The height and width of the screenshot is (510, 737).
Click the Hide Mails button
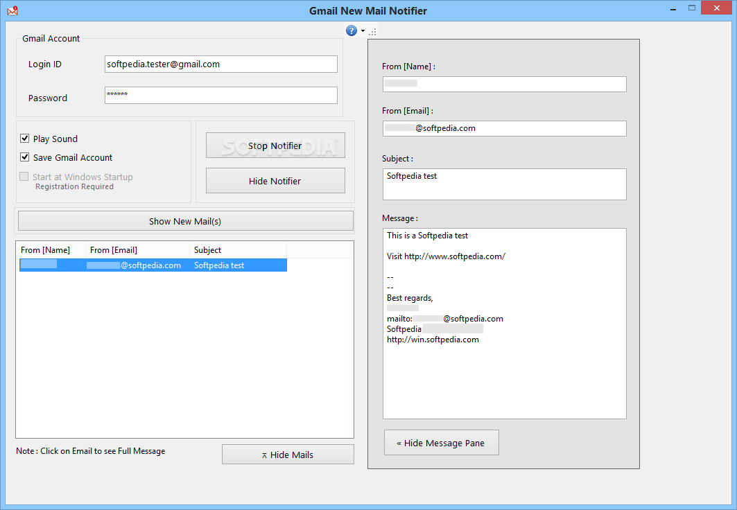pyautogui.click(x=288, y=455)
